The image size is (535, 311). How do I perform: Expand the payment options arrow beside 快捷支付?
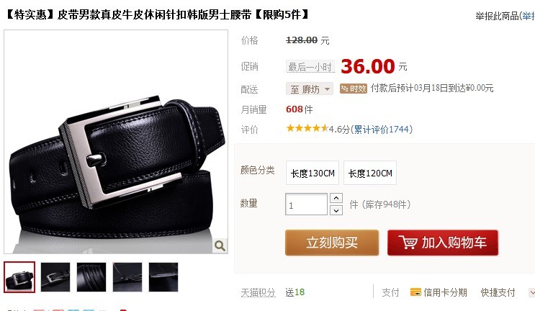tap(532, 292)
